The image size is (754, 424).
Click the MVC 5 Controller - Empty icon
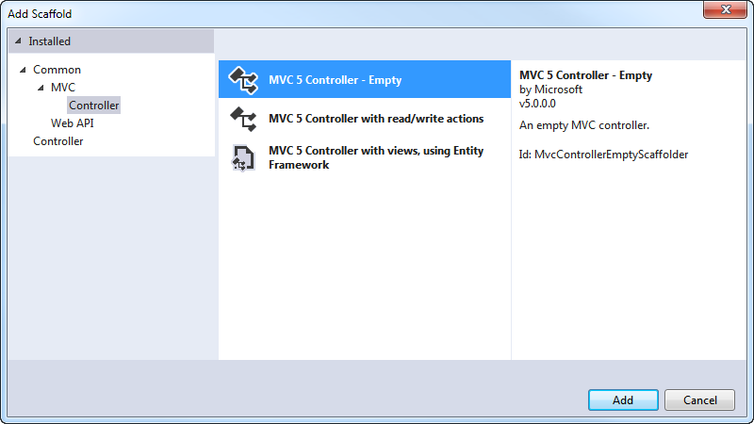click(x=243, y=80)
